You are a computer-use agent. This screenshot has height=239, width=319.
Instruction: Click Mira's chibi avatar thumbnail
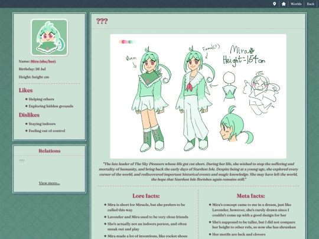tap(50, 37)
